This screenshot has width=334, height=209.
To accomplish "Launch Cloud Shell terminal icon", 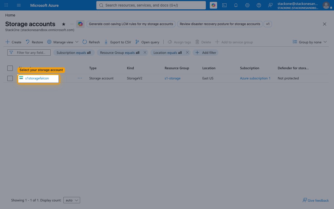I will pos(224,5).
